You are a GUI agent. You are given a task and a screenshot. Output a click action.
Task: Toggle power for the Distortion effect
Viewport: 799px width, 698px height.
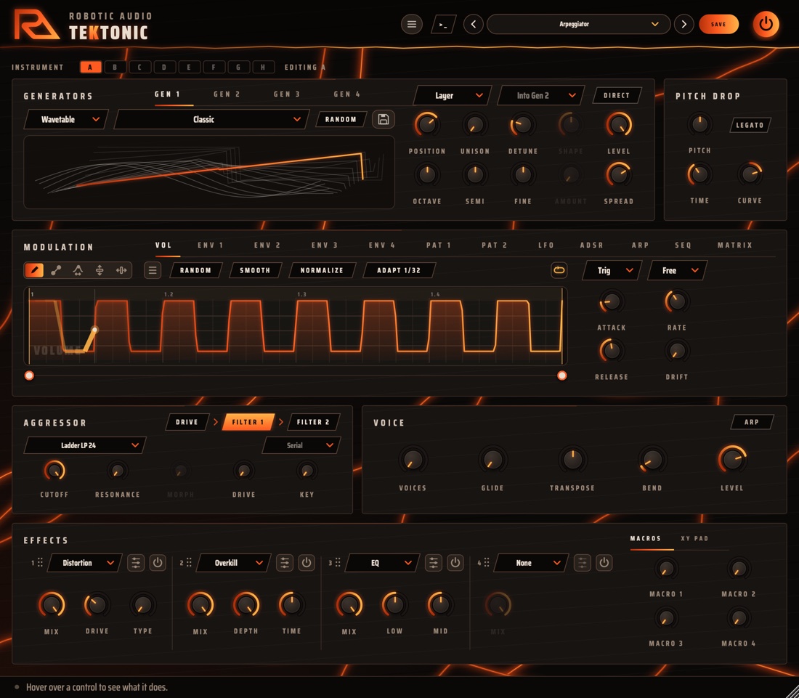point(158,562)
